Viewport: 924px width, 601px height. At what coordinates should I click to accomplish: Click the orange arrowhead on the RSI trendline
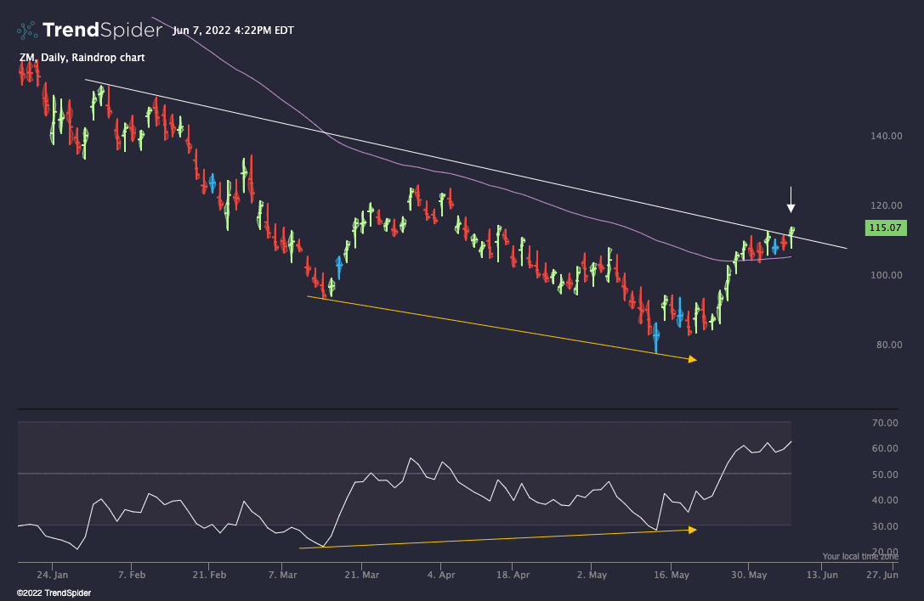(x=693, y=530)
